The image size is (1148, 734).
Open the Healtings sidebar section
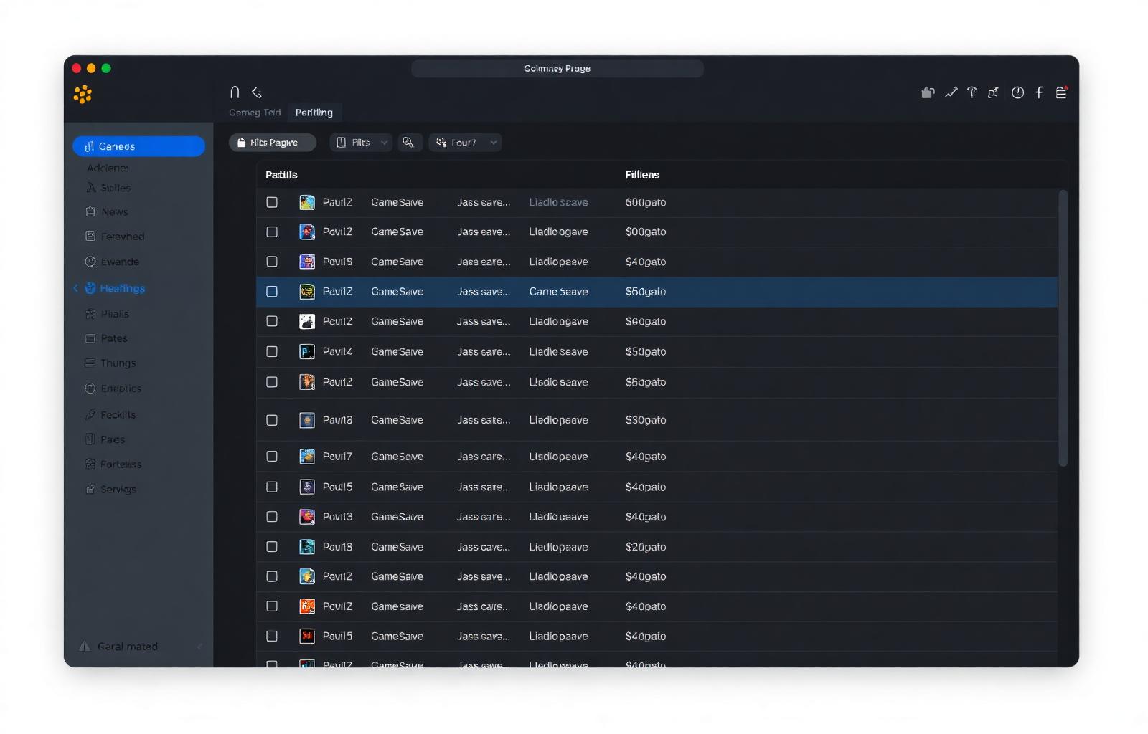point(122,288)
